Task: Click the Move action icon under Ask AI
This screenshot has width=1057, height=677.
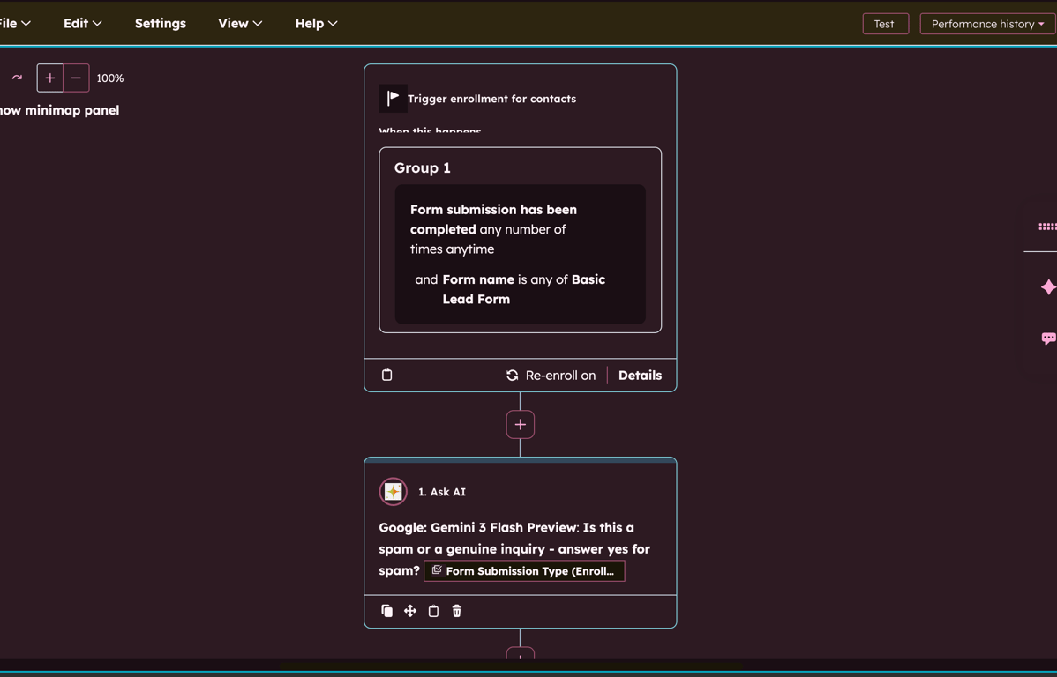Action: [409, 611]
